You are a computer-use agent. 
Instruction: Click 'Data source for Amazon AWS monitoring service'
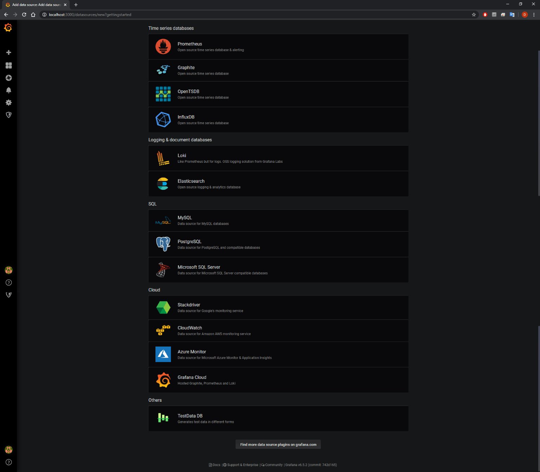[214, 334]
